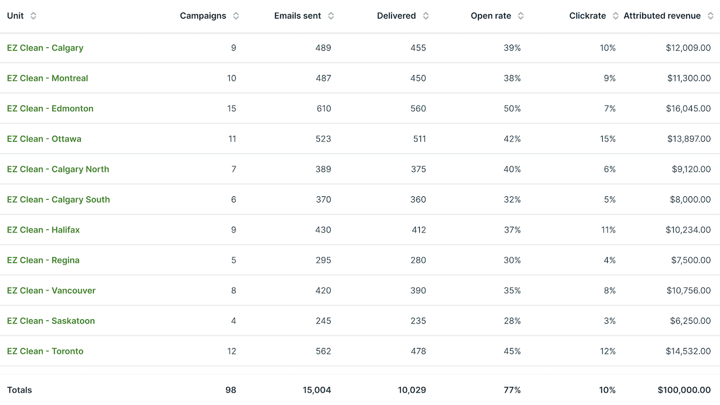Open EZ Clean - Toronto unit
The width and height of the screenshot is (720, 405).
[45, 351]
